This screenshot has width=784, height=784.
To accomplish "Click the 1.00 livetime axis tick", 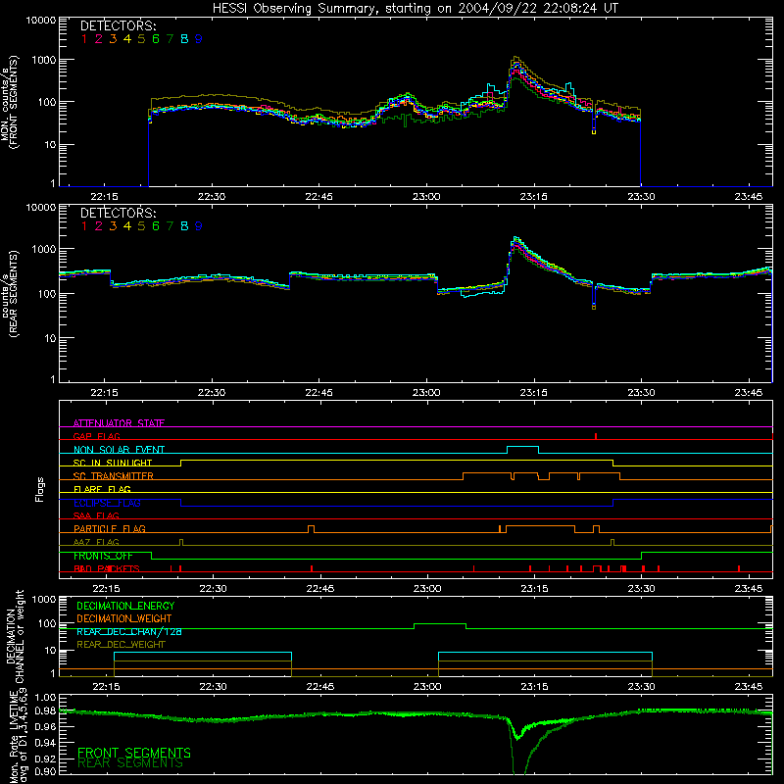I will click(x=45, y=697).
